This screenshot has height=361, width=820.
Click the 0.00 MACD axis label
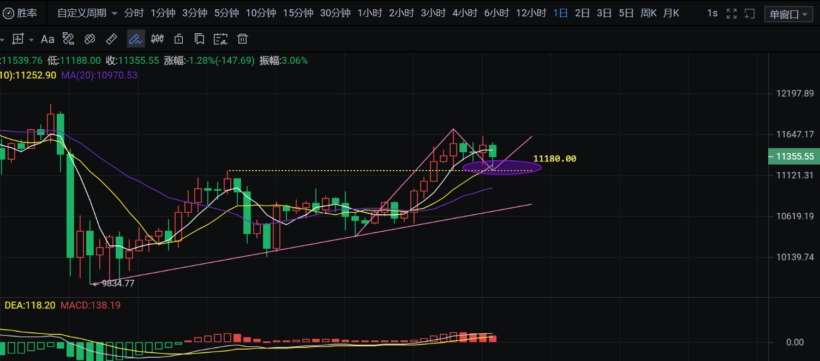[795, 342]
